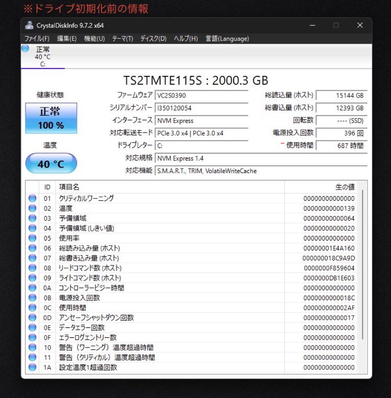
Task: Click the ID column header
Action: [x=47, y=187]
